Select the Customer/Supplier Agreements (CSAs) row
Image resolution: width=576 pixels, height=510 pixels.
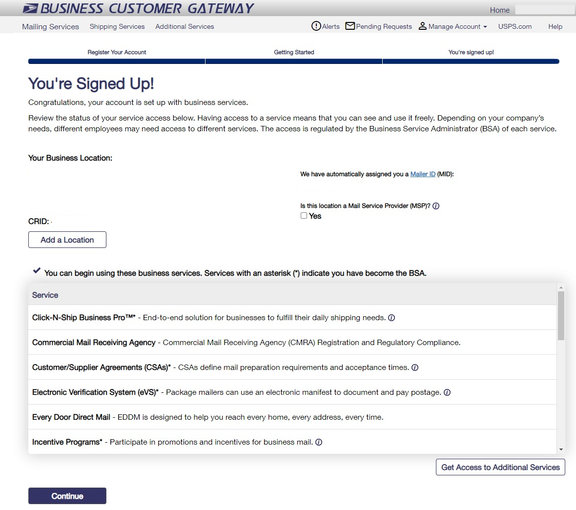point(292,367)
